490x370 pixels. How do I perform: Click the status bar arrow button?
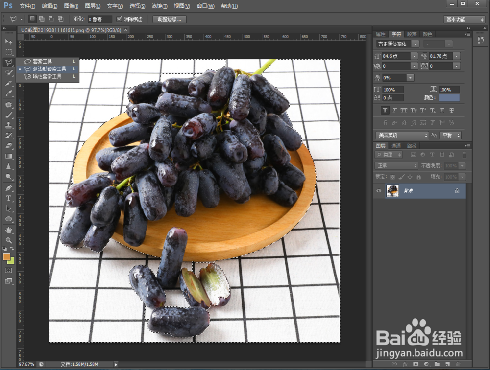tap(116, 365)
